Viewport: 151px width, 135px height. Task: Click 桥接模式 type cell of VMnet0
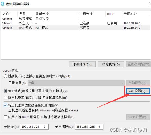click(x=26, y=19)
